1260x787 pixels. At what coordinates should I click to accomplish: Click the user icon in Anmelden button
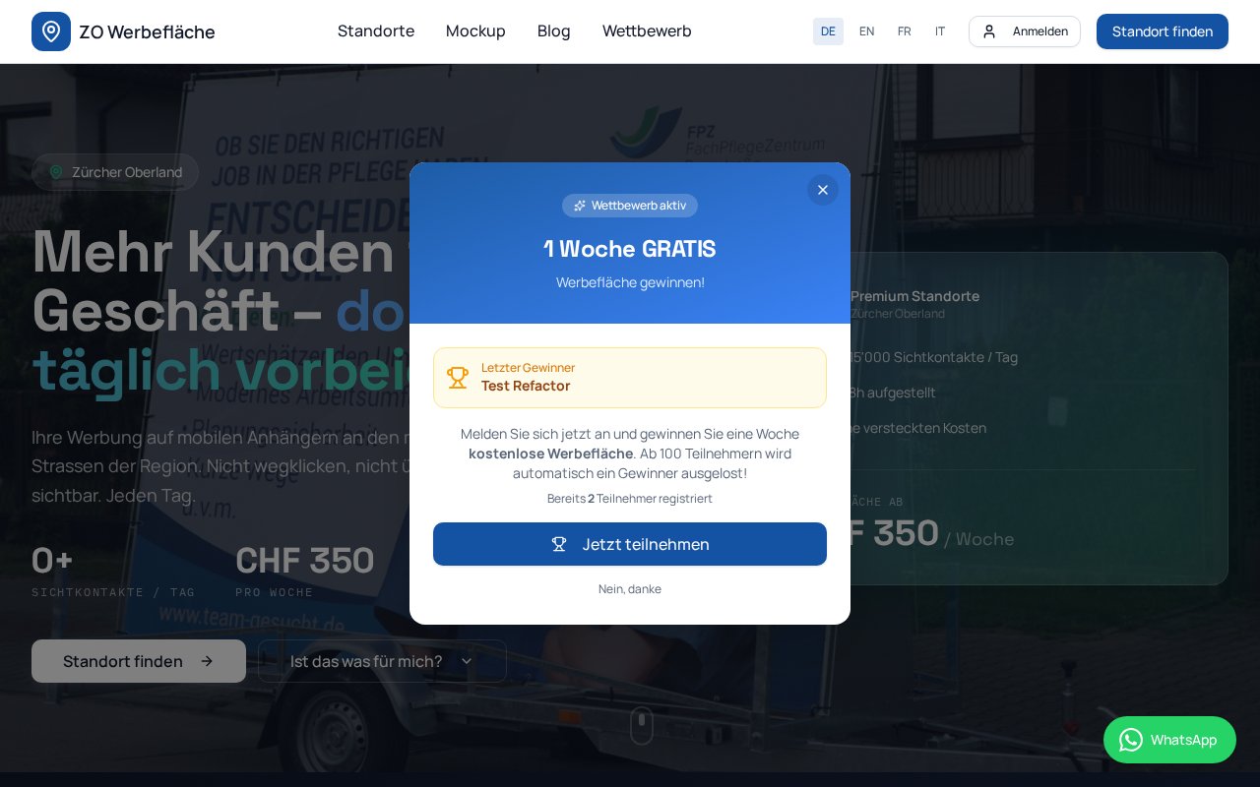989,31
